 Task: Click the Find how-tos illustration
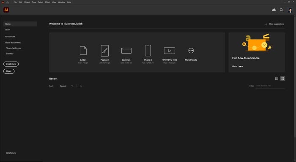coord(257,43)
